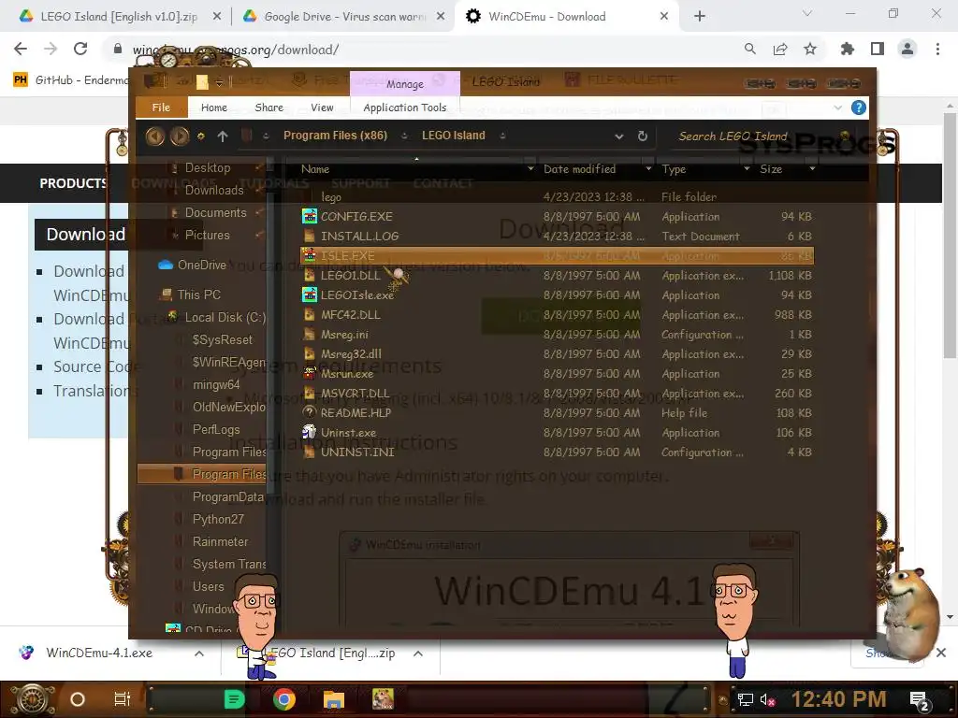This screenshot has width=958, height=718.
Task: Open the WinCDEmu-4.1.exe downloaded file
Action: 99,653
